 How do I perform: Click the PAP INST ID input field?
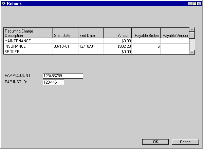click(53, 82)
